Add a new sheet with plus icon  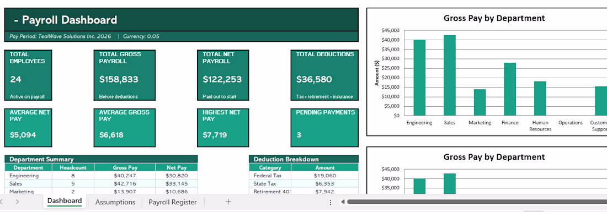pyautogui.click(x=228, y=202)
